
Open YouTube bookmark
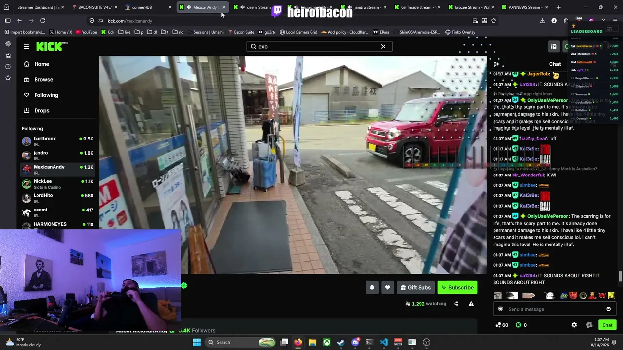click(x=86, y=32)
